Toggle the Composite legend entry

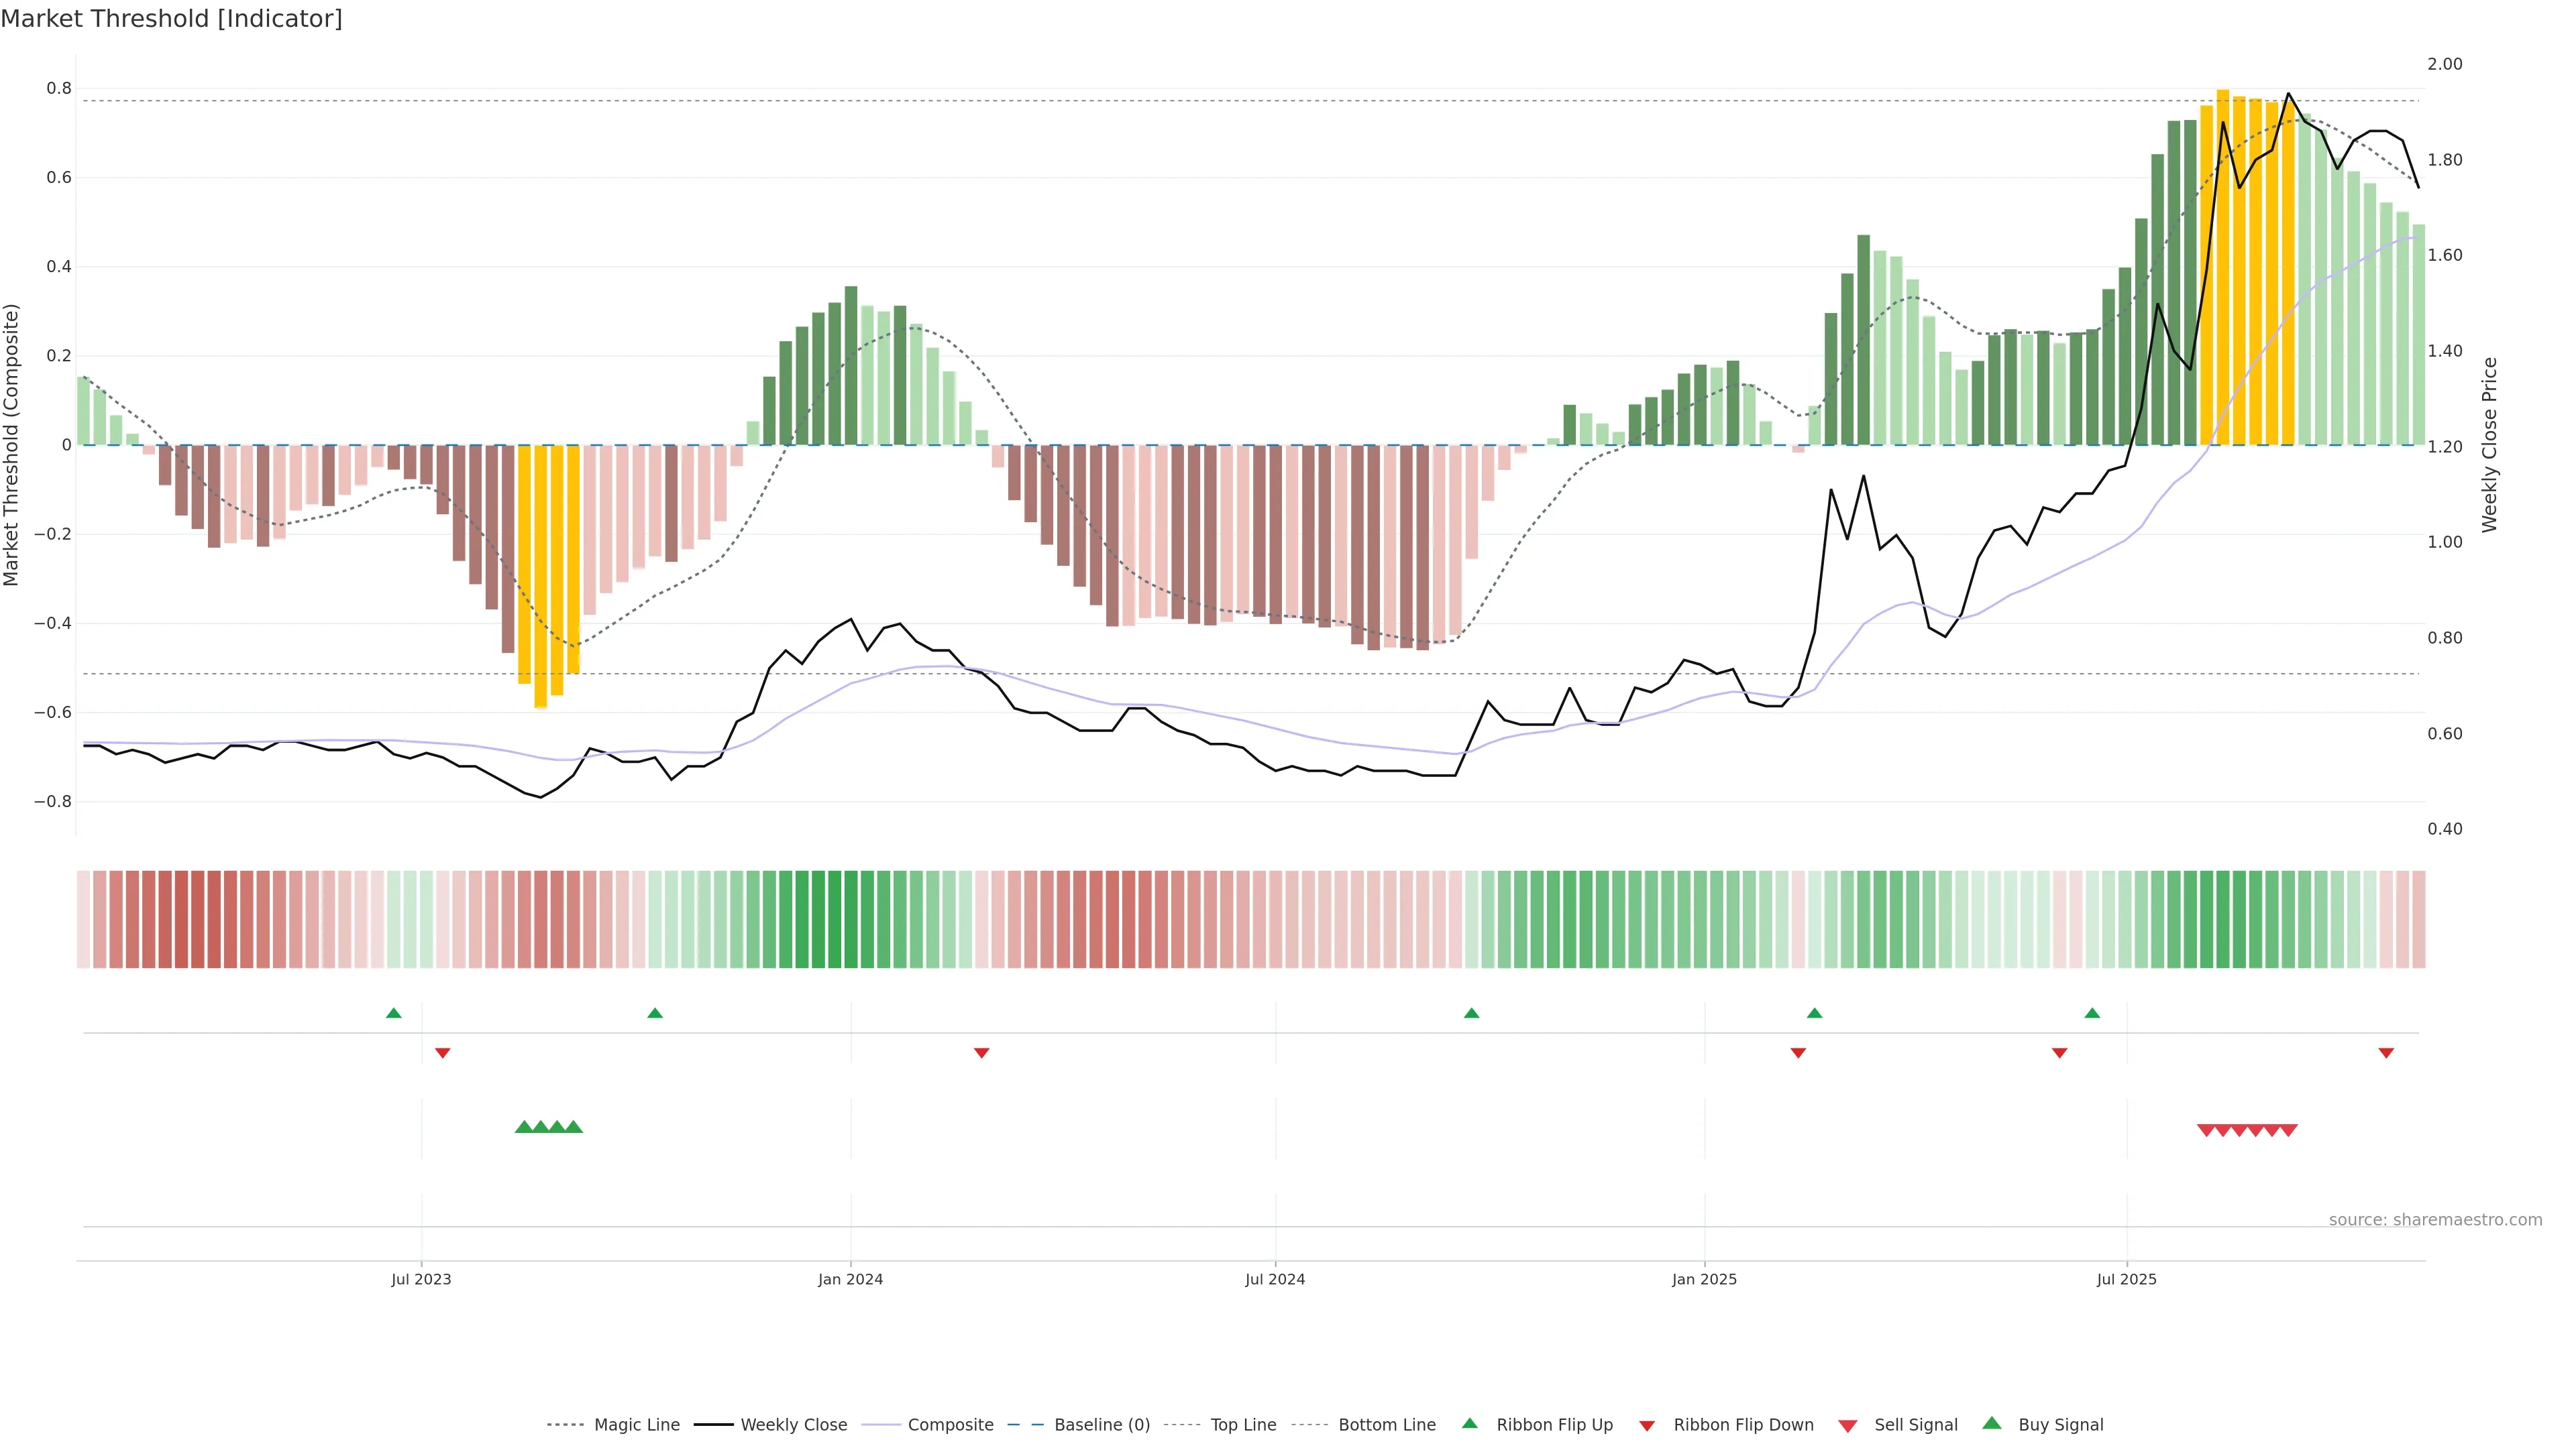tap(950, 1425)
